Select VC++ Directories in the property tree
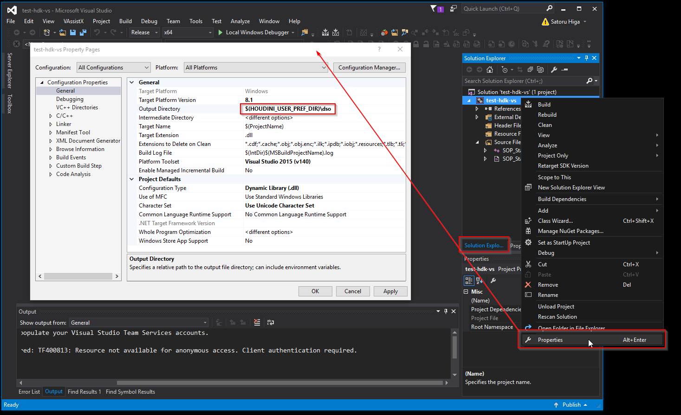The image size is (681, 415). [77, 107]
